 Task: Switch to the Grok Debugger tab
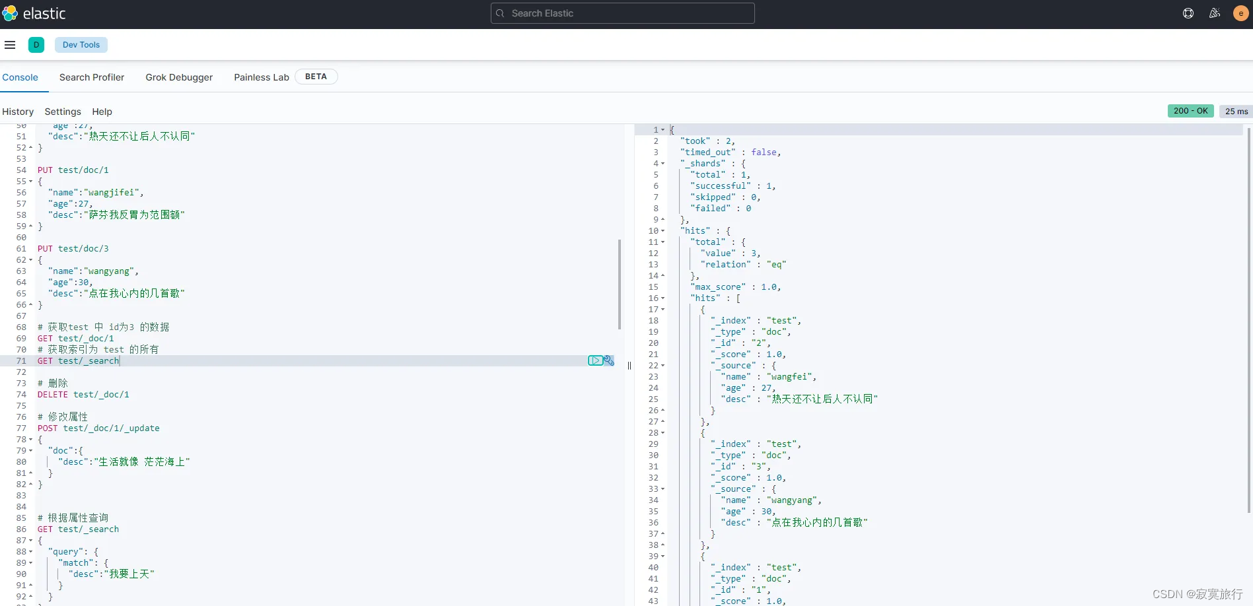[179, 77]
